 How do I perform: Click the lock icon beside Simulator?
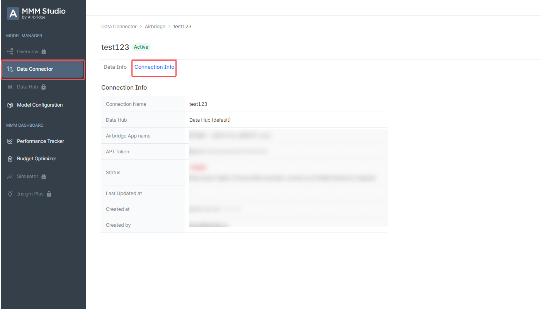pos(44,177)
